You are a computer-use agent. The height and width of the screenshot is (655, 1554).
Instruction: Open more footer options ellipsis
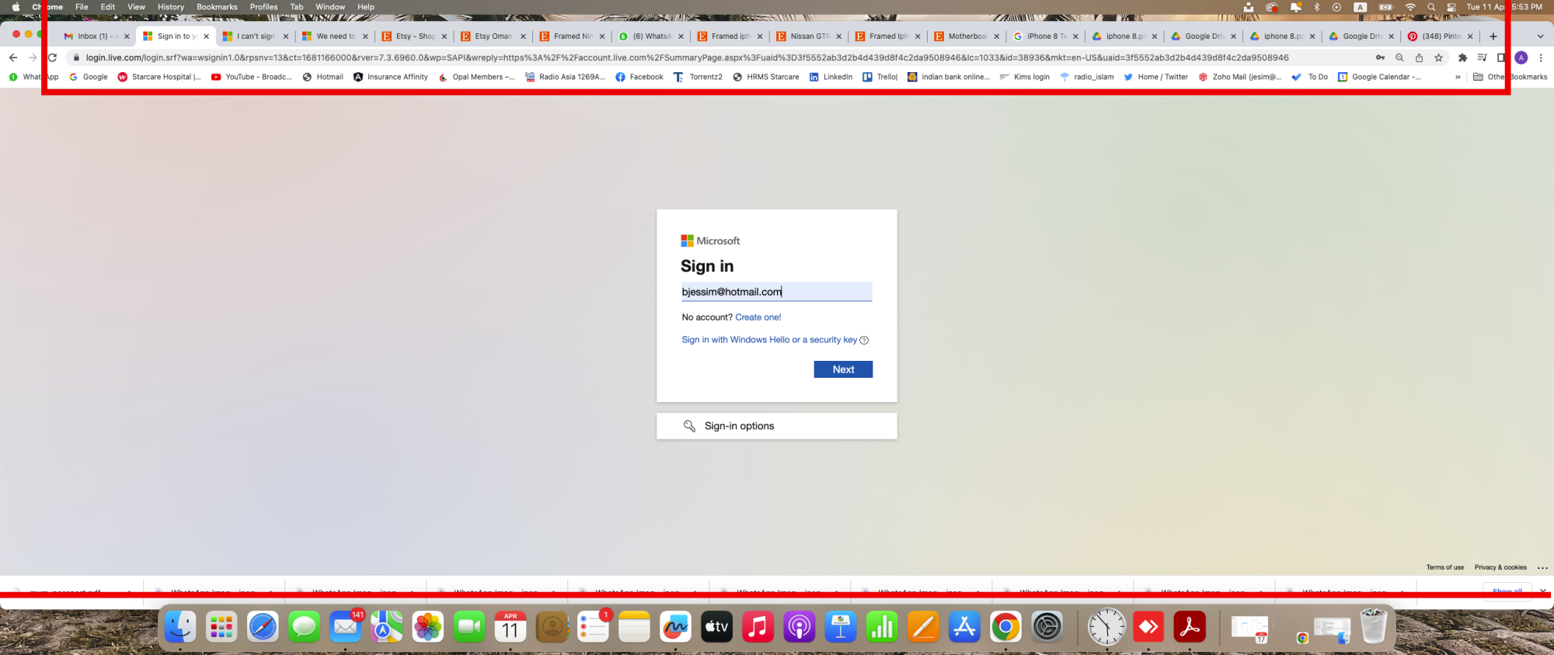pos(1542,568)
